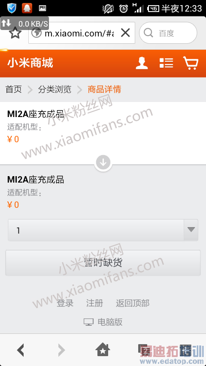Image resolution: width=206 pixels, height=366 pixels.
Task: Open the 注册 link
Action: [x=94, y=303]
